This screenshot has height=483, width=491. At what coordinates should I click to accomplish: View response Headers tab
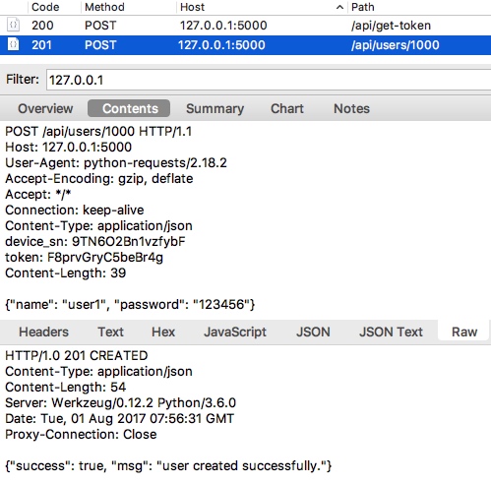[x=43, y=332]
